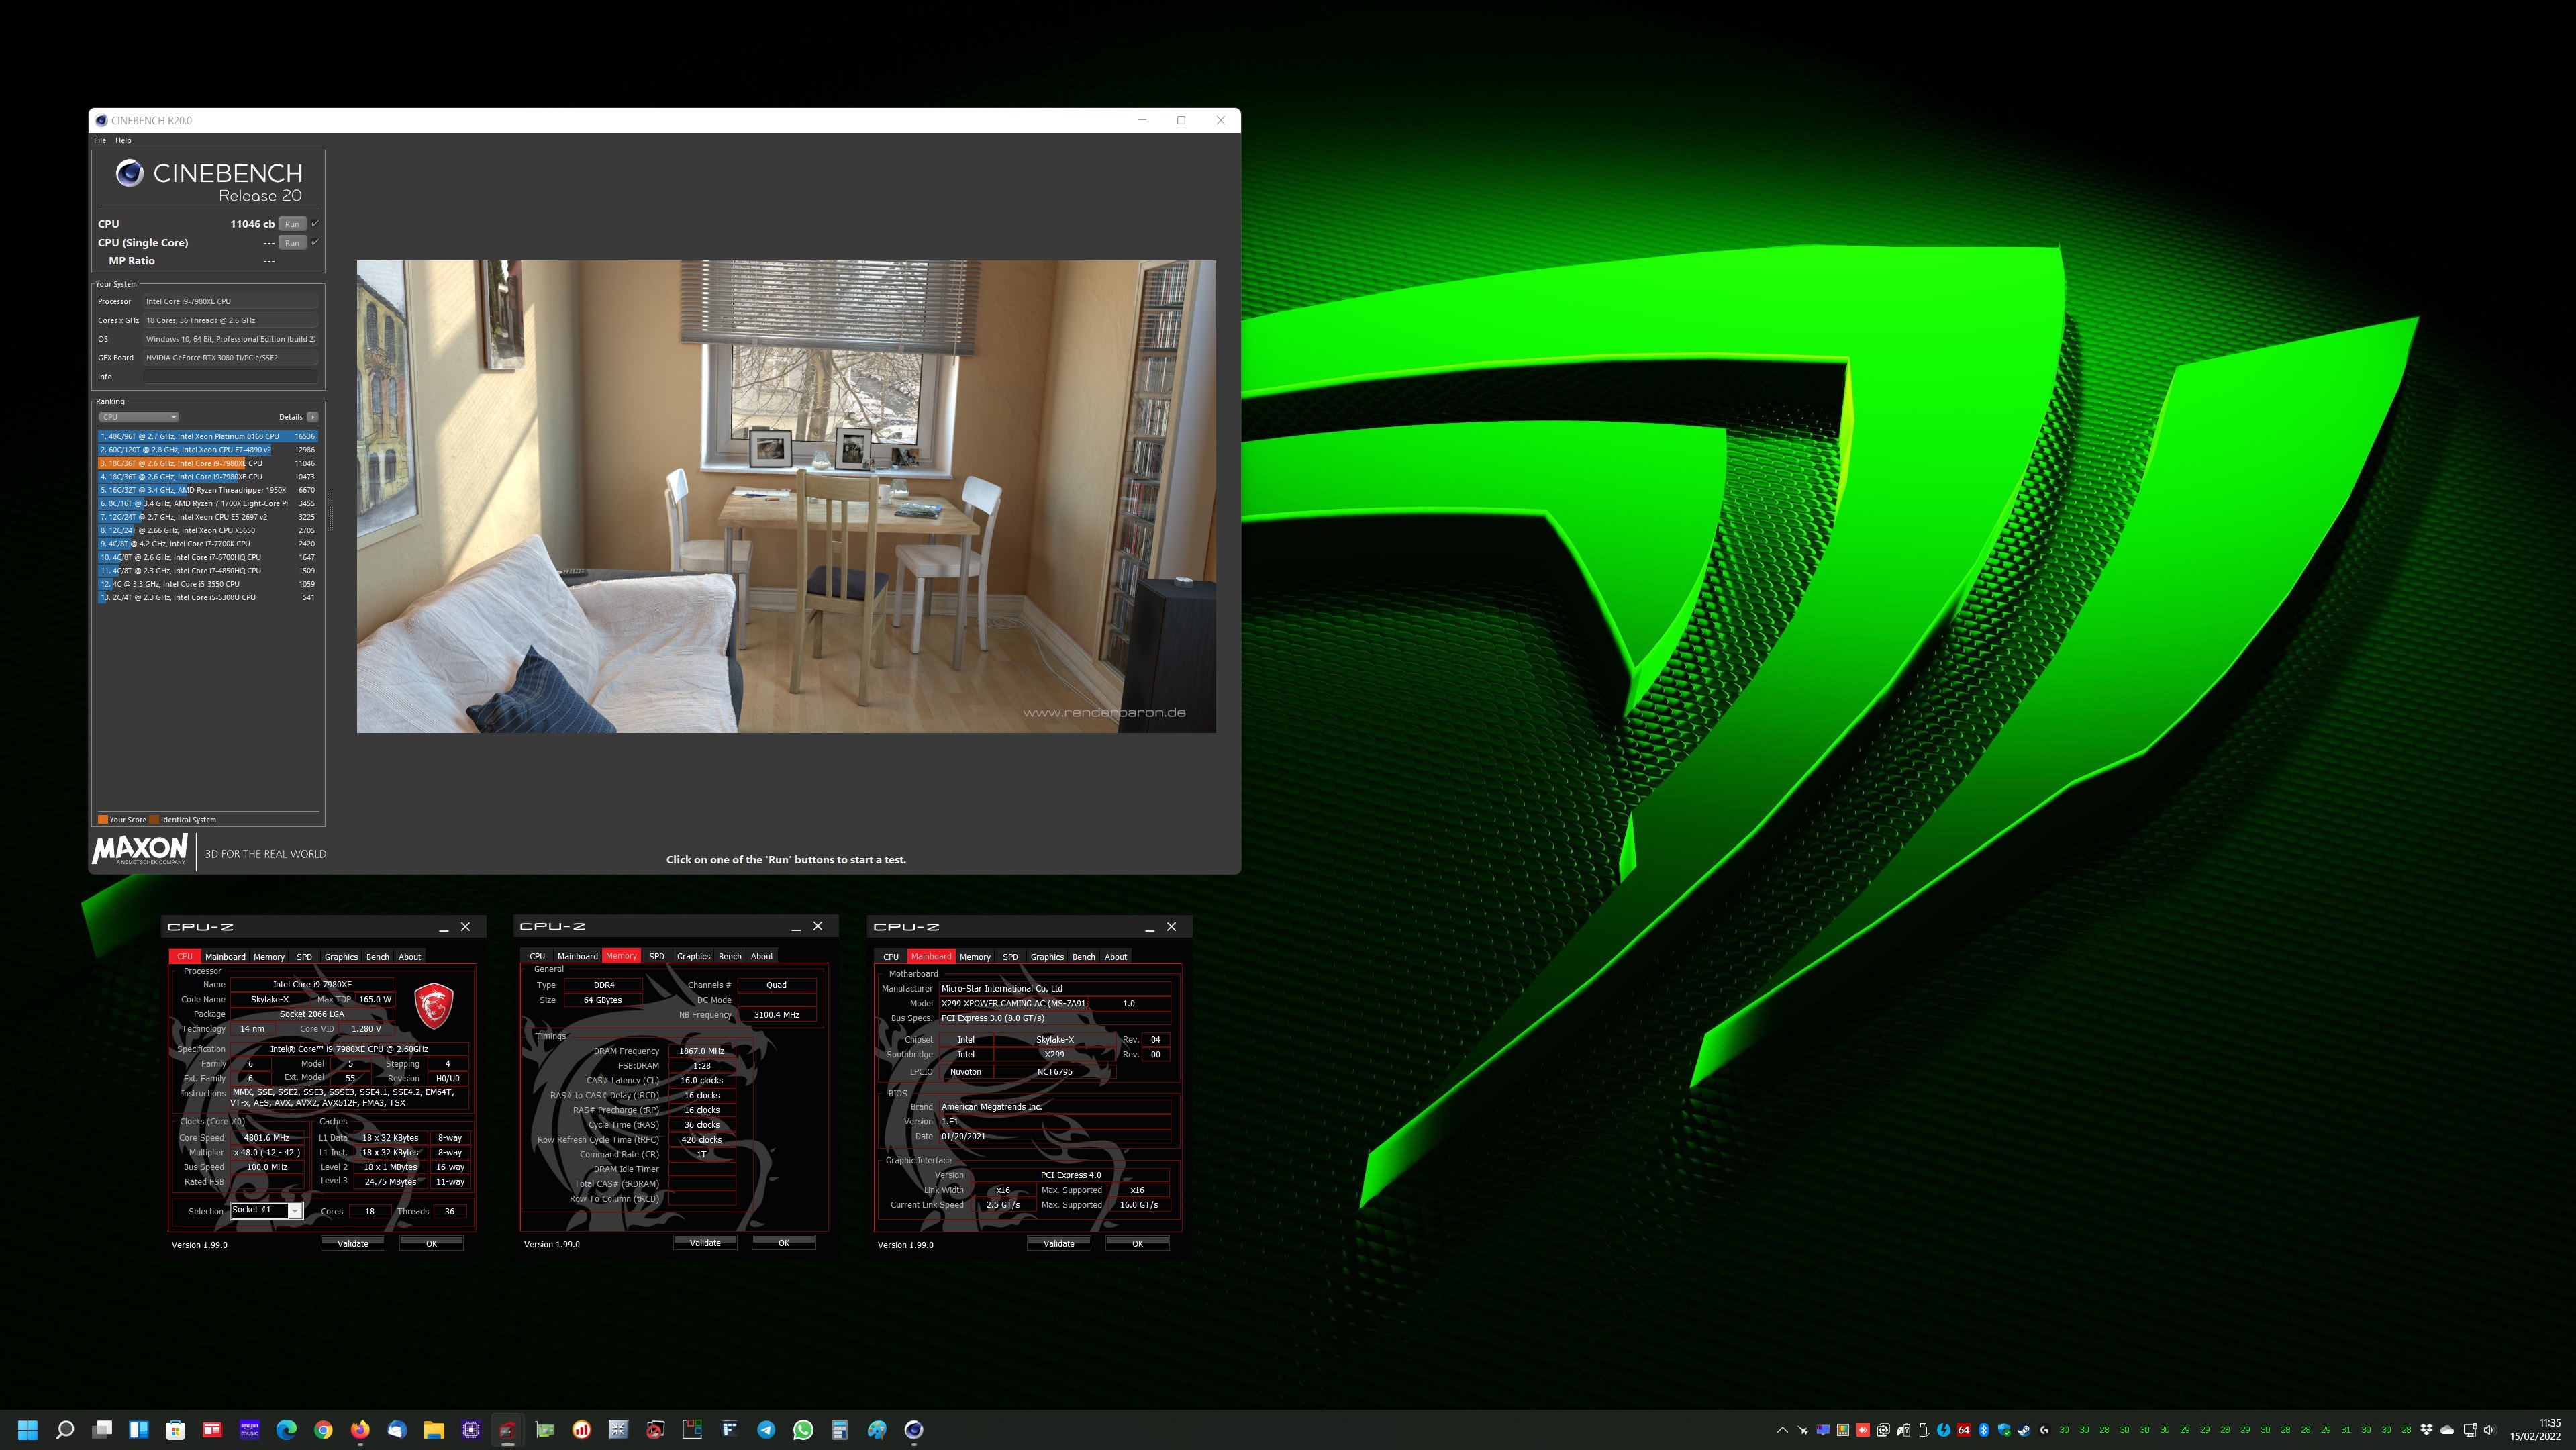Open File Explorer from the taskbar
Screen dimensions: 2576x1450
(434, 1430)
